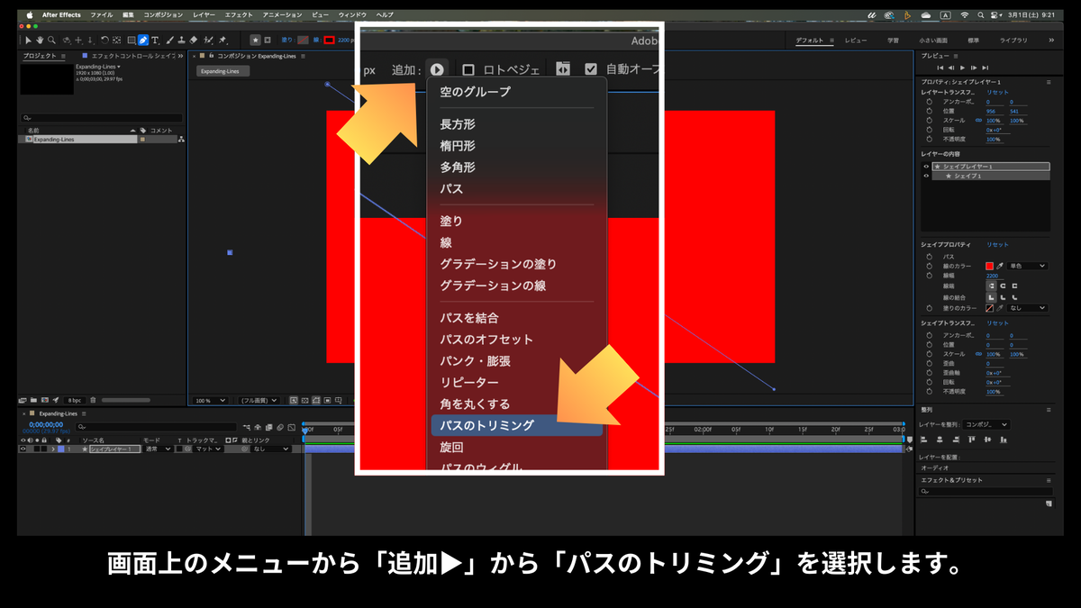Toggle the 線幅 stopwatch

point(929,276)
